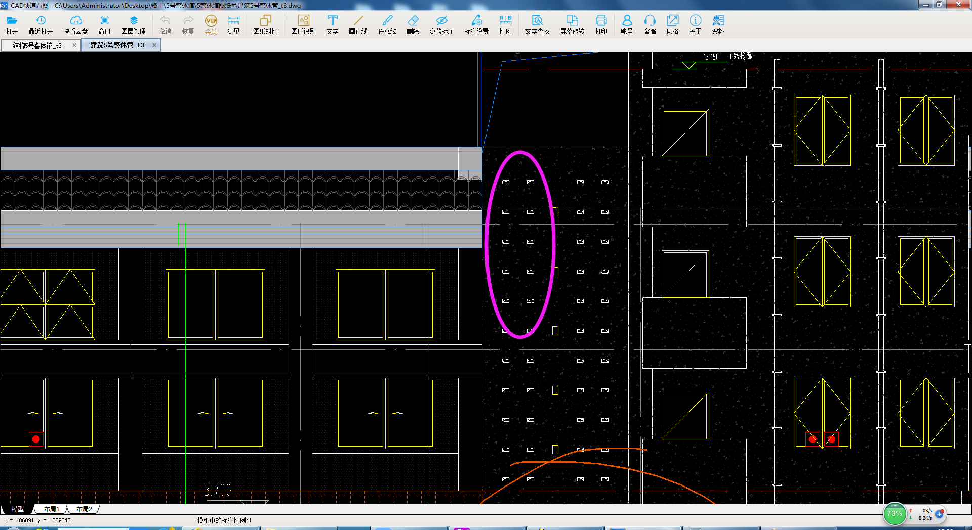
Task: Select the 窗口 zoom window tool
Action: click(104, 24)
